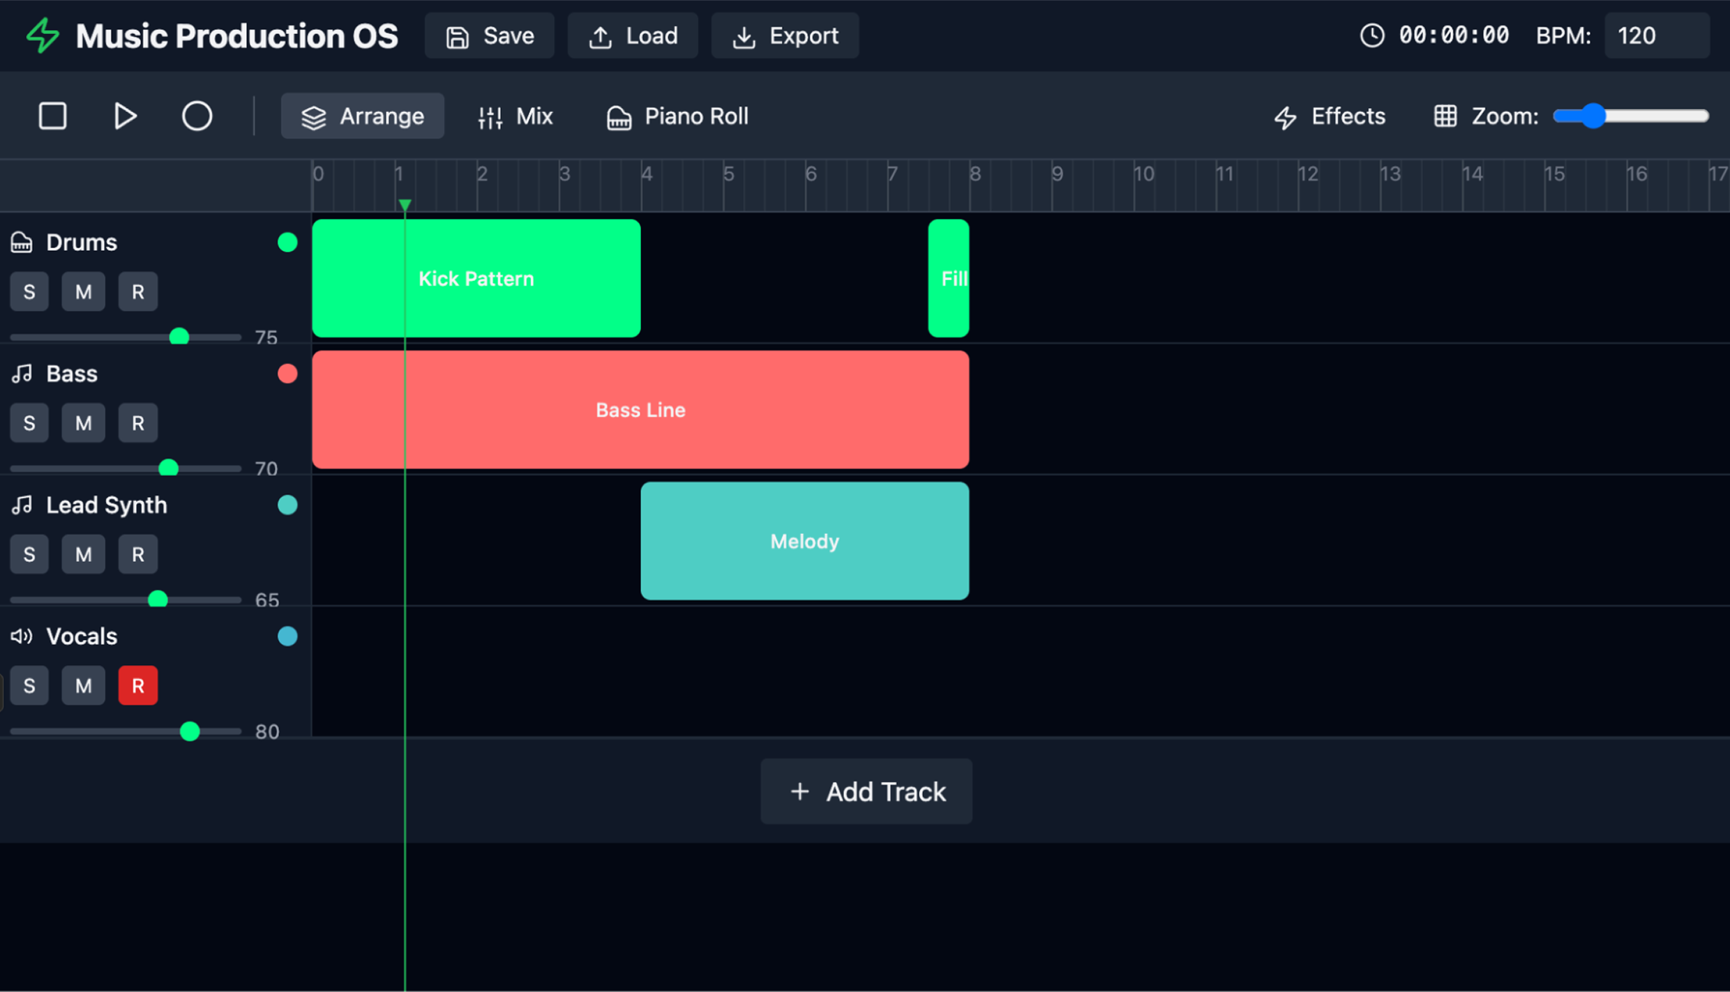Open the Mix view via mixer icon

point(489,116)
